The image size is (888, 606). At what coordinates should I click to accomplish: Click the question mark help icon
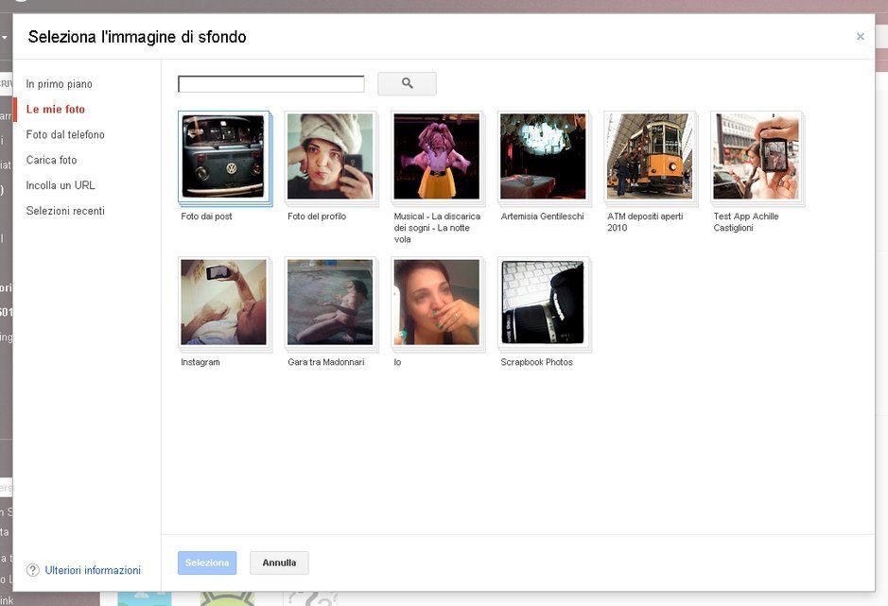coord(33,570)
